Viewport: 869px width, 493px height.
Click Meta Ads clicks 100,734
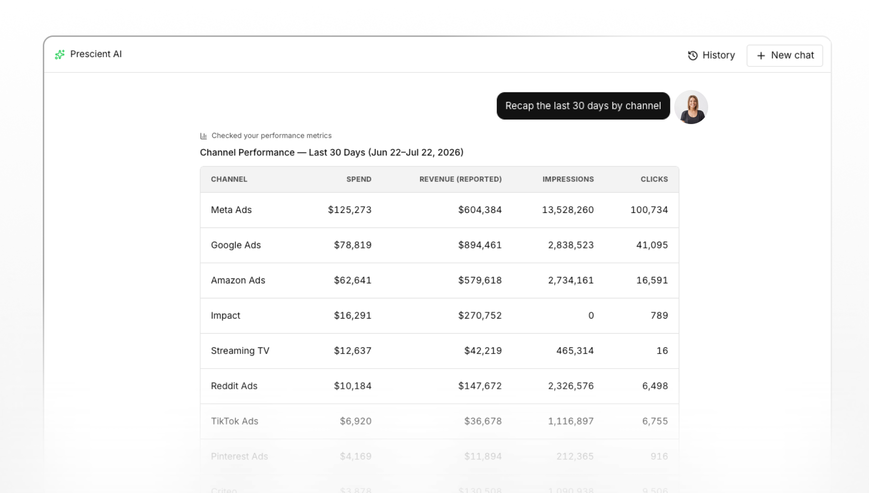[x=649, y=210]
